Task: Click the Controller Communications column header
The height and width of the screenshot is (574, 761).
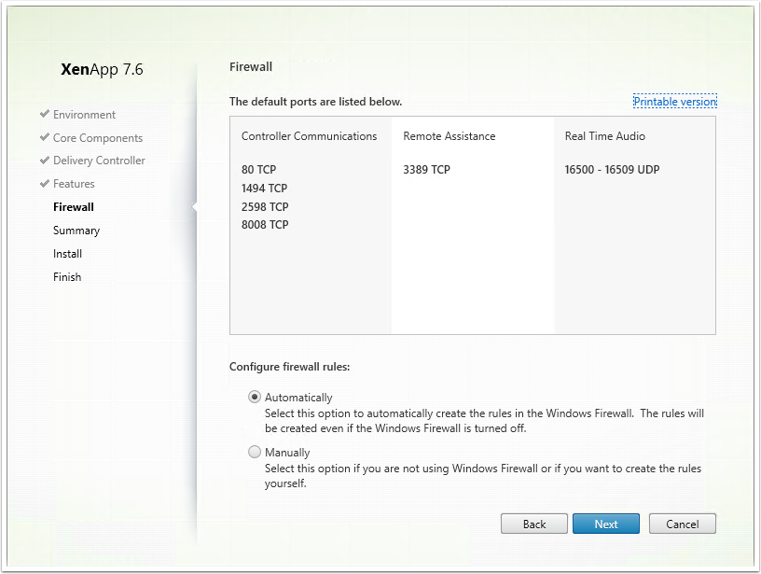Action: [x=310, y=136]
